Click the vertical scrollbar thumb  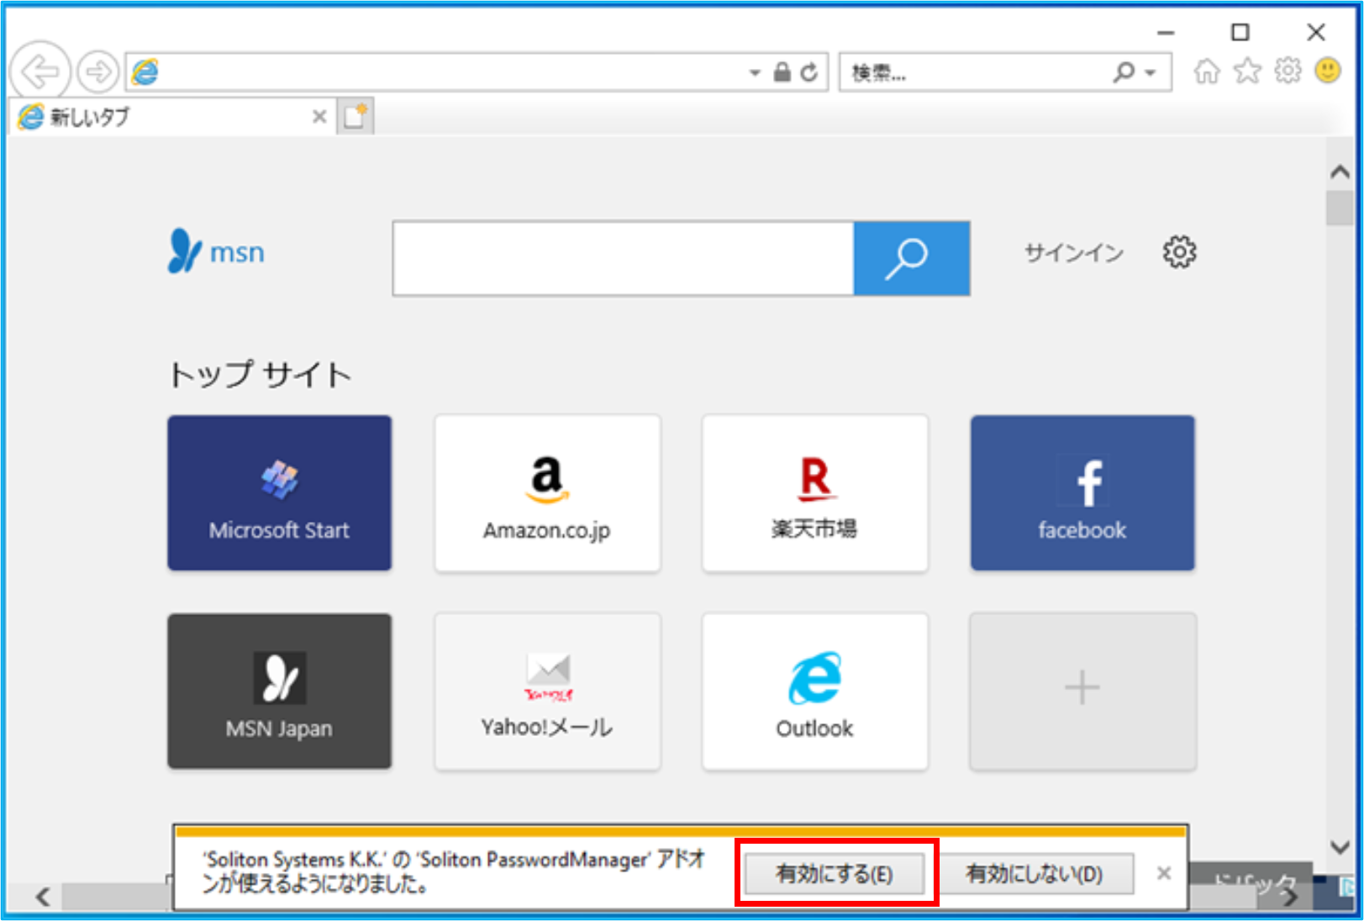coord(1340,208)
